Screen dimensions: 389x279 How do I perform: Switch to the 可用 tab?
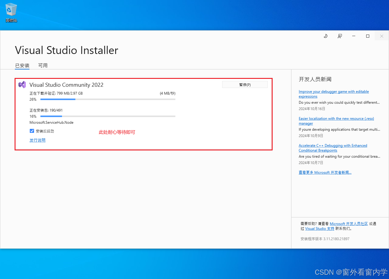pos(43,66)
